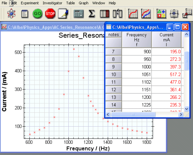The image size is (193, 155).
Task: Click frequency cell 1000
Action: (137, 67)
